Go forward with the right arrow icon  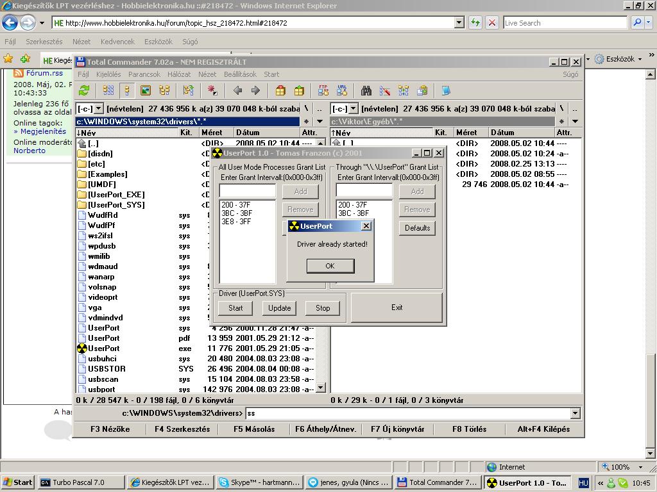pos(255,90)
